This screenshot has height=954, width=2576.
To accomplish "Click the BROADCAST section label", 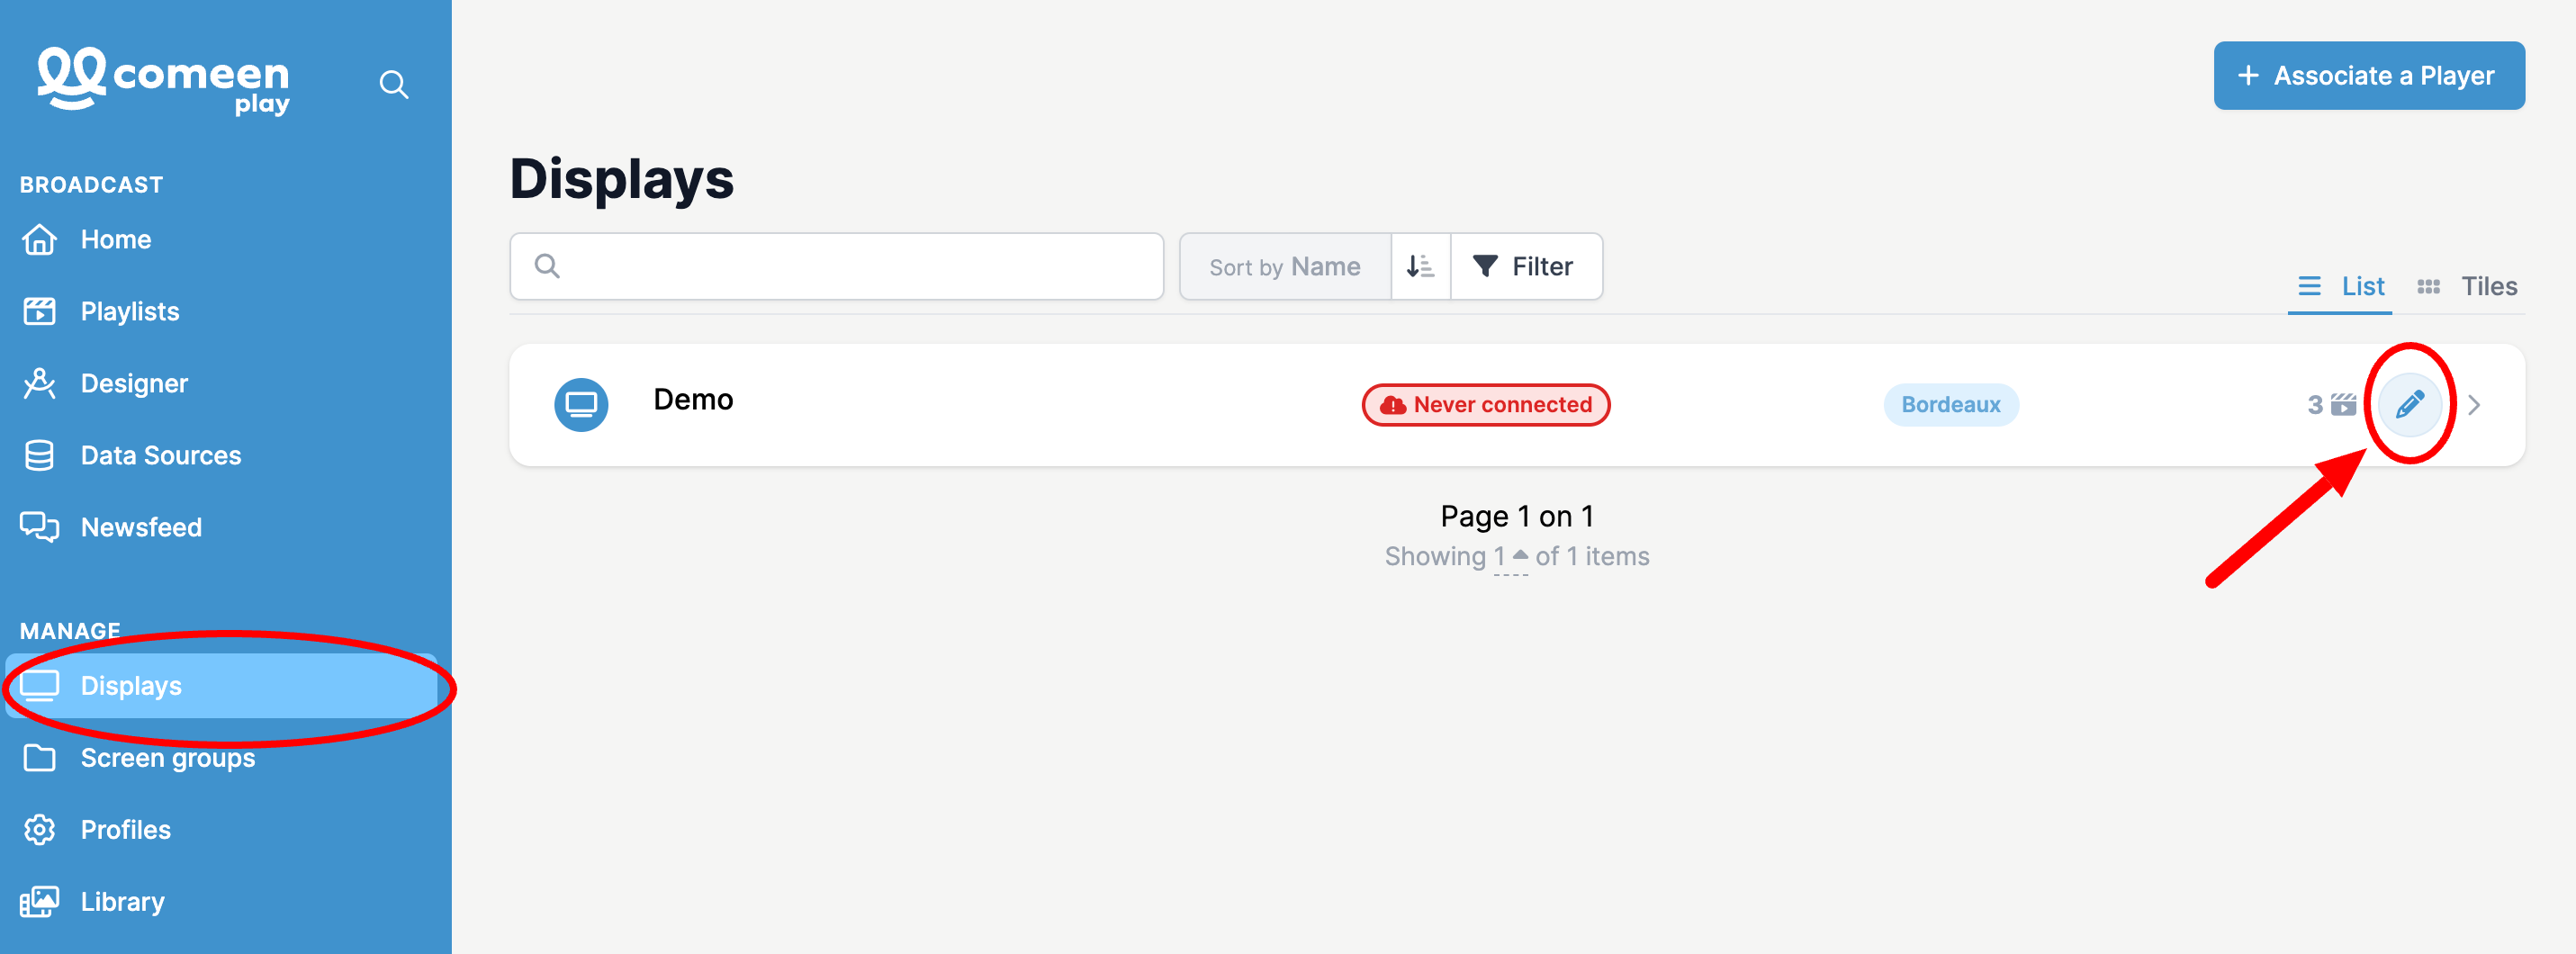I will (x=91, y=185).
